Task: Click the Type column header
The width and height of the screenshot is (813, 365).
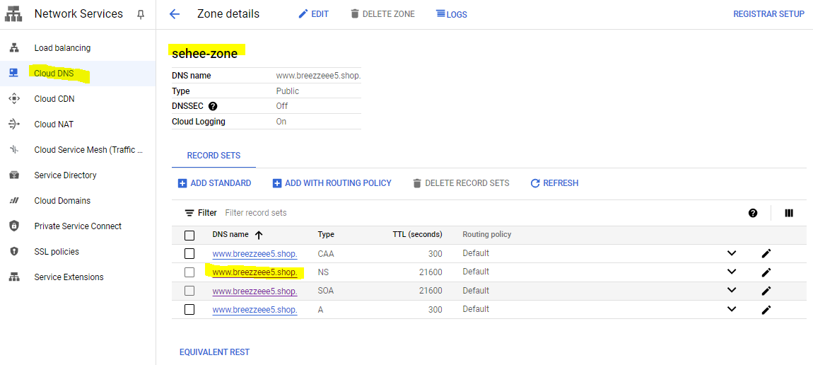Action: [x=326, y=234]
